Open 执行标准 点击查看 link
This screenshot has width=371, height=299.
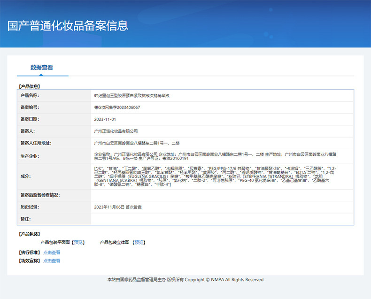[x=52, y=253]
